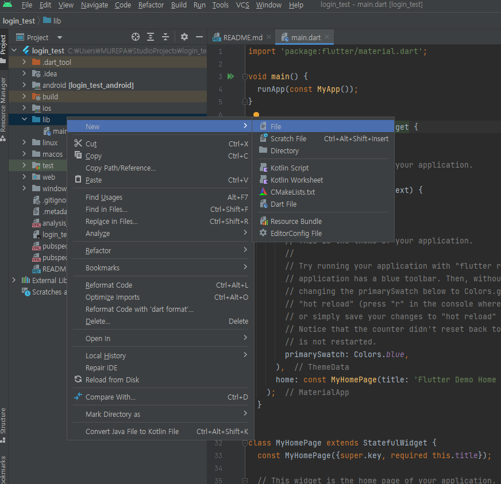Collapse the lib folder
Image resolution: width=501 pixels, height=484 pixels.
(x=24, y=119)
